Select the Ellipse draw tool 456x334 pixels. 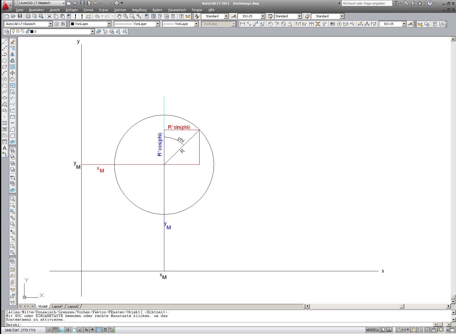pyautogui.click(x=5, y=98)
